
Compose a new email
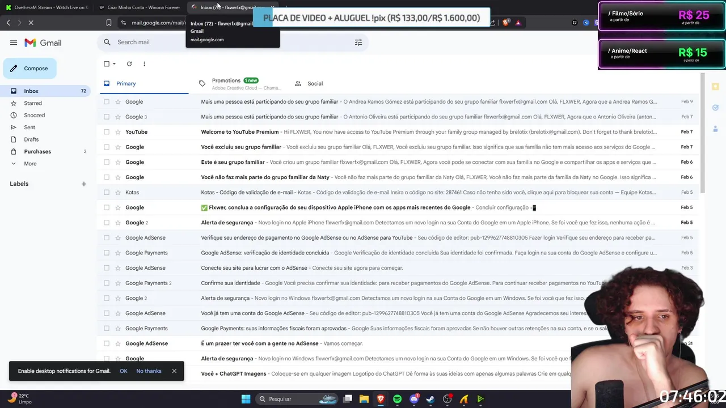tap(30, 69)
